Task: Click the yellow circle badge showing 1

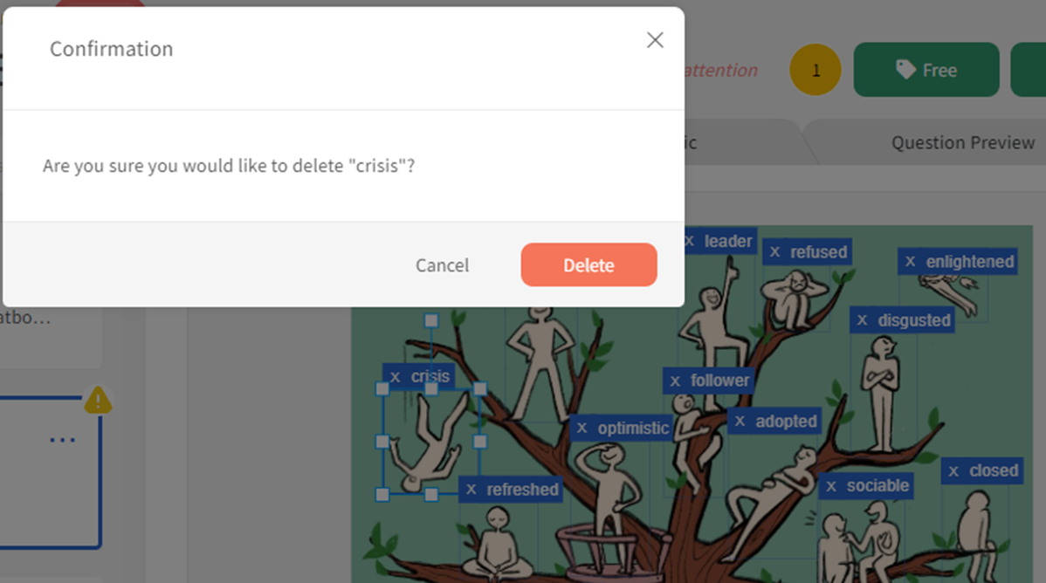Action: [x=815, y=70]
